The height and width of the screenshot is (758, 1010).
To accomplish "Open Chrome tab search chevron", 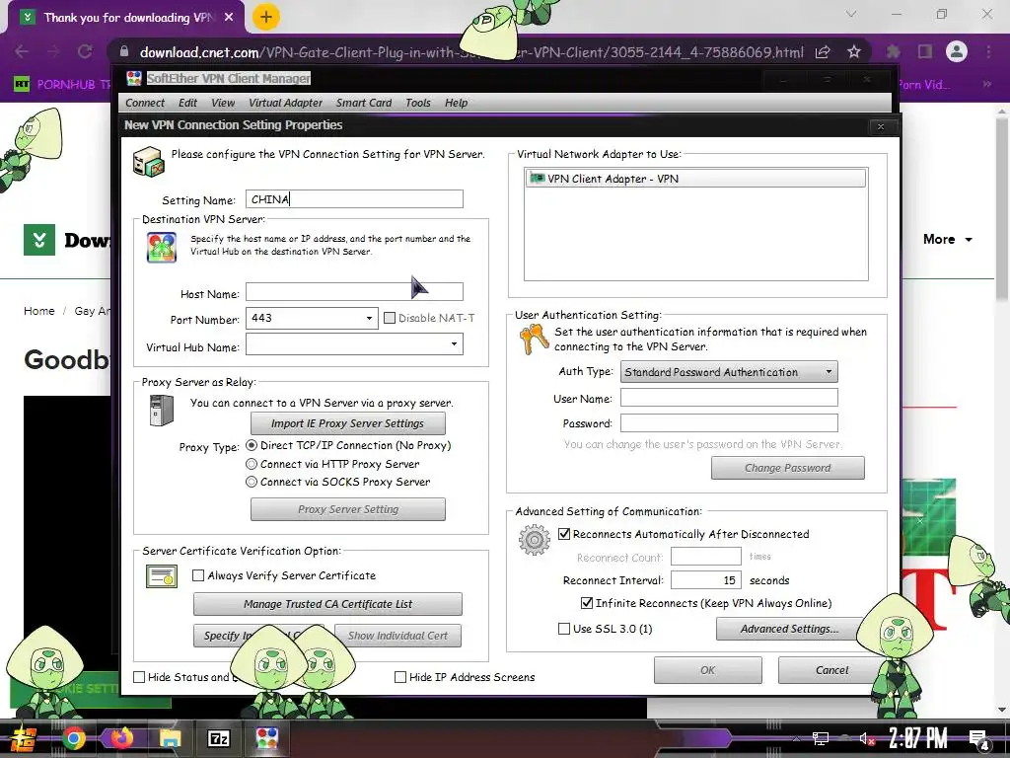I will [851, 14].
